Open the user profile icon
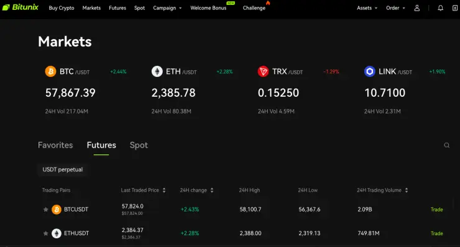 coord(417,8)
